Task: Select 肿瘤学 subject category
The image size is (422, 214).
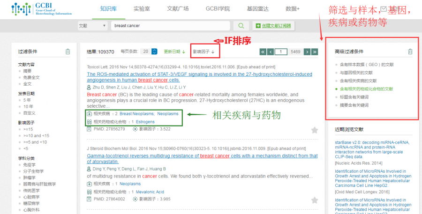Action: pyautogui.click(x=29, y=177)
